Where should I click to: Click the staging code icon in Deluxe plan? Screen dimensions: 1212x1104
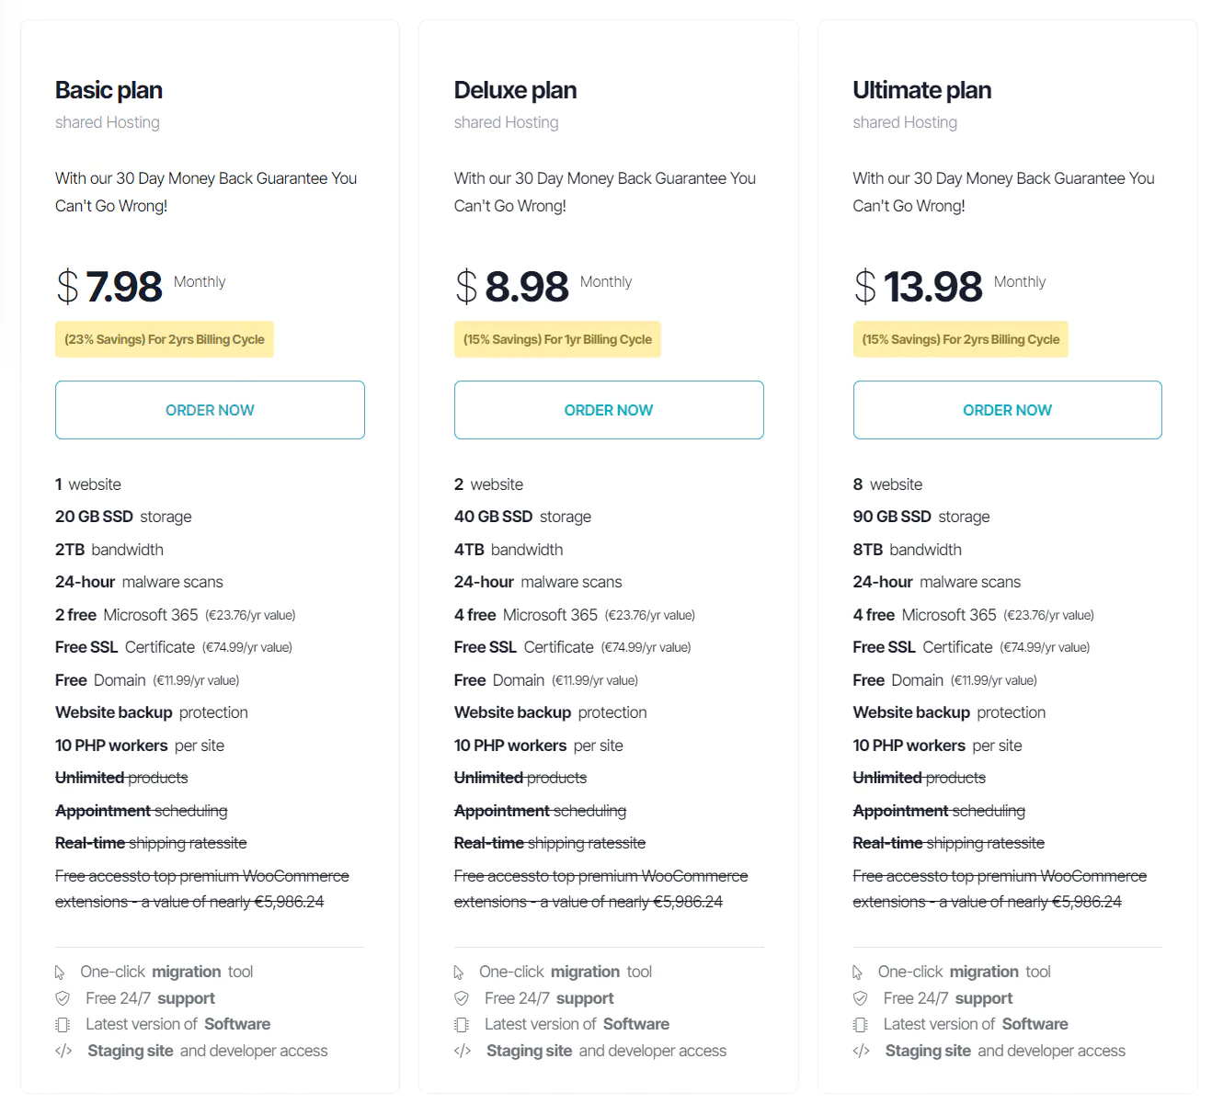463,1051
